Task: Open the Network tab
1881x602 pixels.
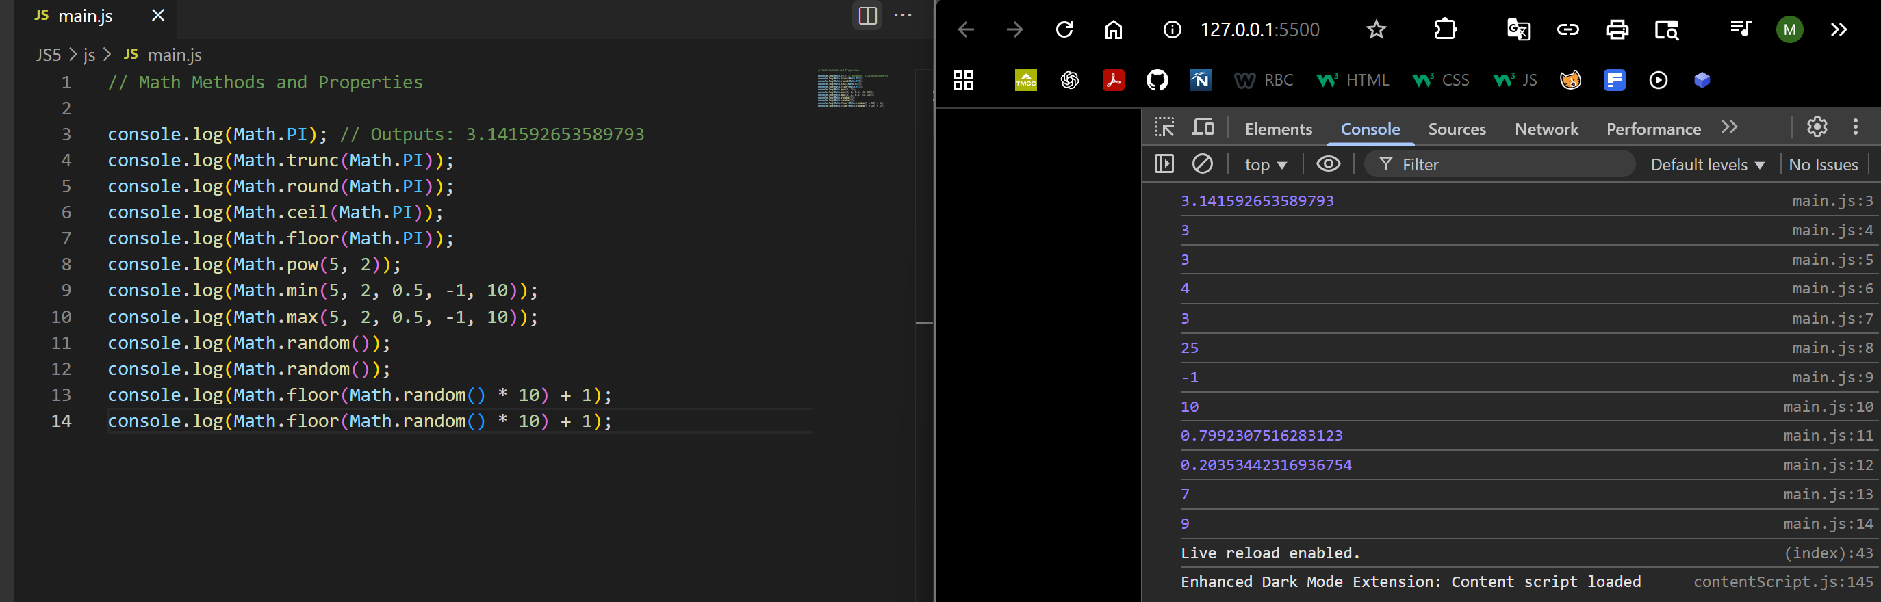Action: (1546, 129)
